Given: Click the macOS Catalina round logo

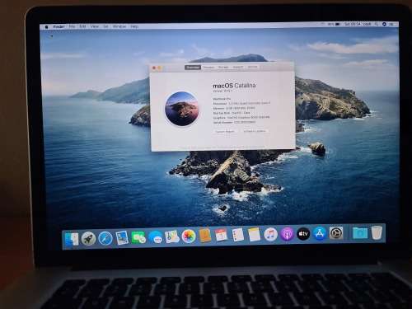Looking at the screenshot, I should pos(181,109).
